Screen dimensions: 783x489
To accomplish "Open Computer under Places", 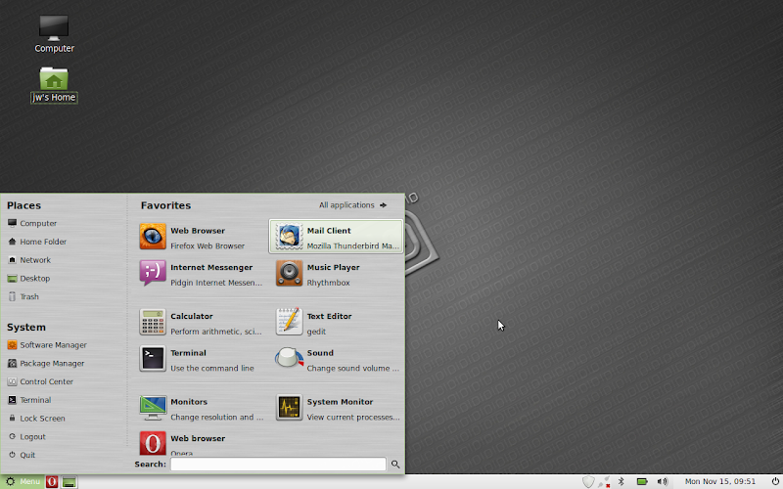I will (32, 224).
